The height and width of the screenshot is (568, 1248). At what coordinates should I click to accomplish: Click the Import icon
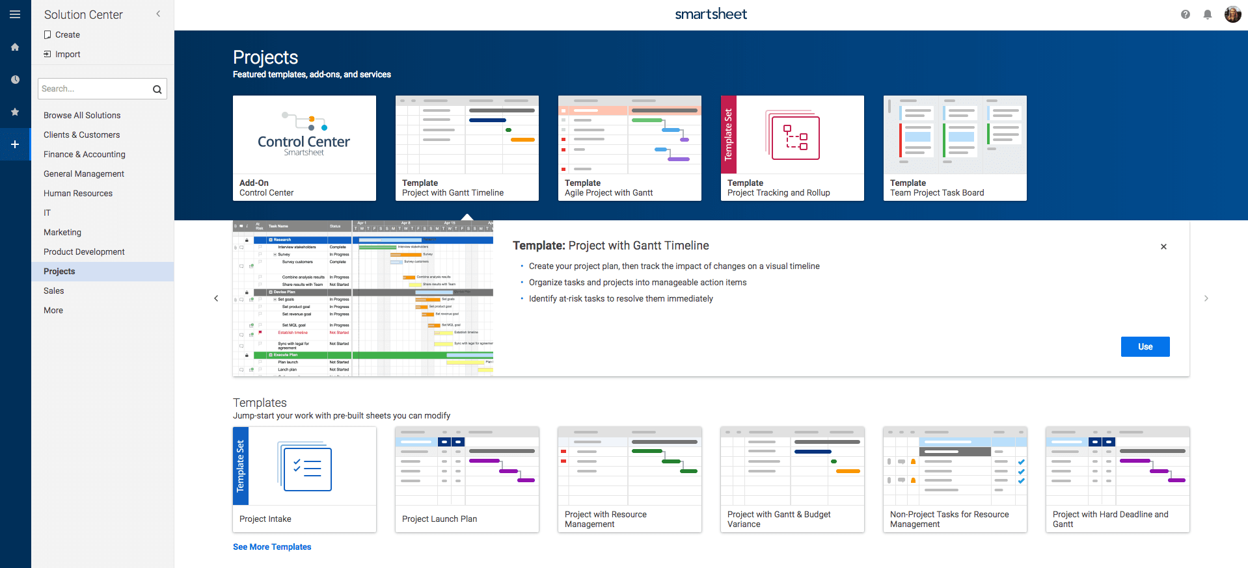(47, 54)
